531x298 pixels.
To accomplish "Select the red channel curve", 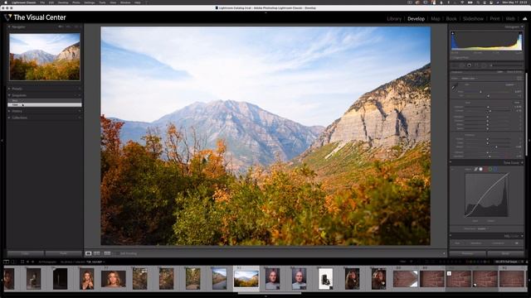I will click(x=486, y=169).
